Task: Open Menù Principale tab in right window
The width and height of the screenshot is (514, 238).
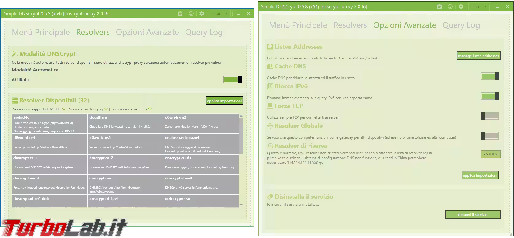Action: (298, 25)
